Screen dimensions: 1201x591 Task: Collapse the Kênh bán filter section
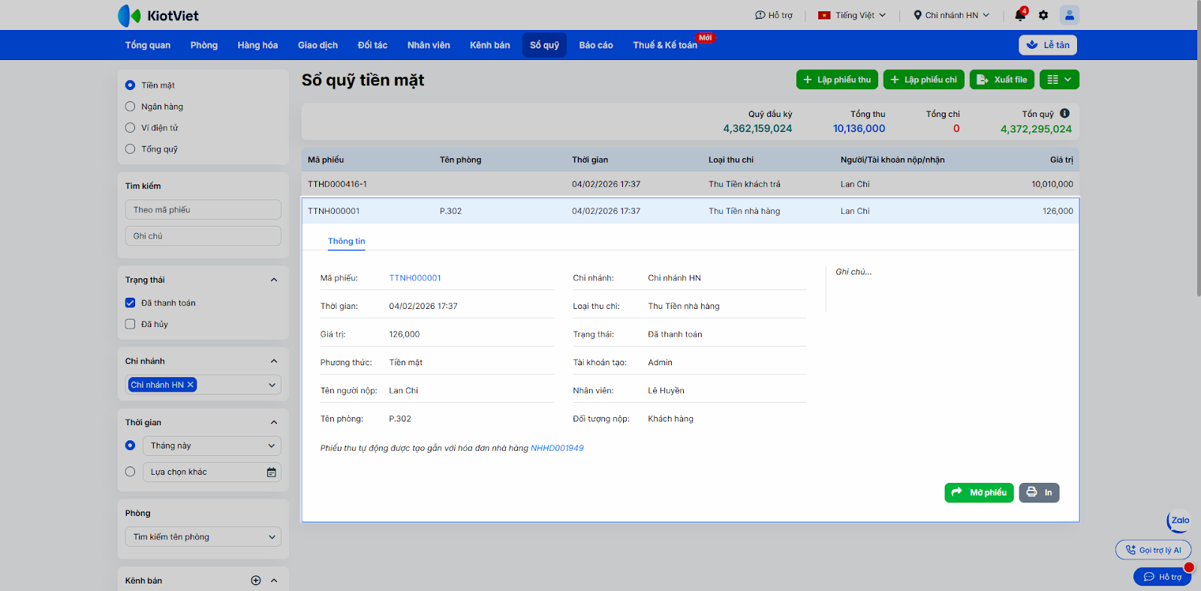click(x=274, y=580)
